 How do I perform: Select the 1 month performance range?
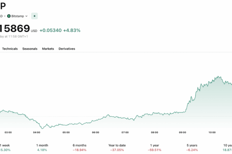pyautogui.click(x=42, y=148)
